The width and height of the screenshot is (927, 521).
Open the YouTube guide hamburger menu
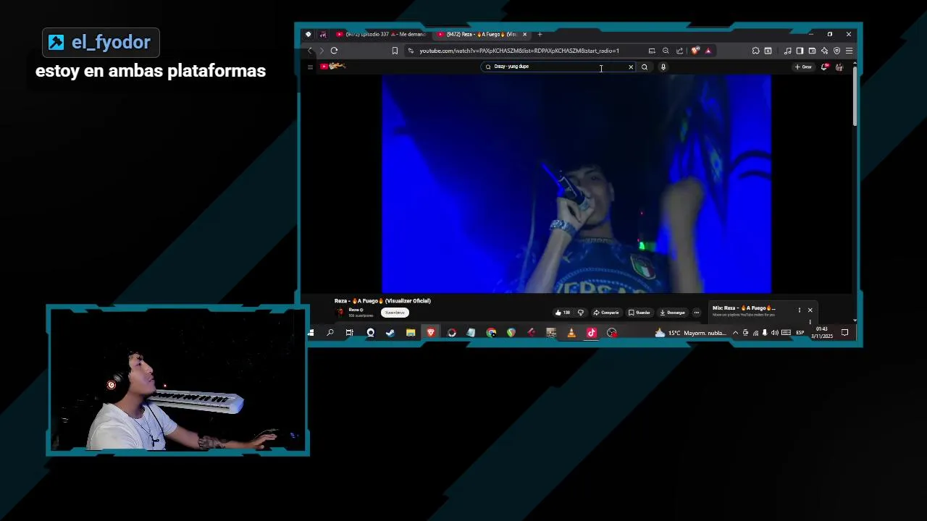[310, 67]
